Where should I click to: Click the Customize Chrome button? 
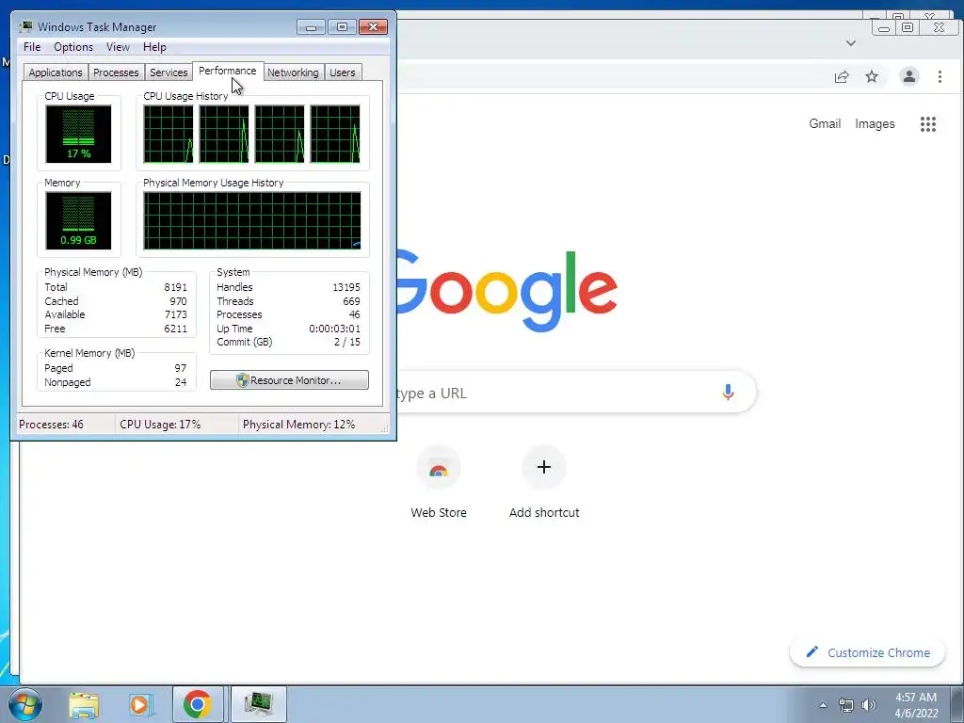(x=867, y=652)
